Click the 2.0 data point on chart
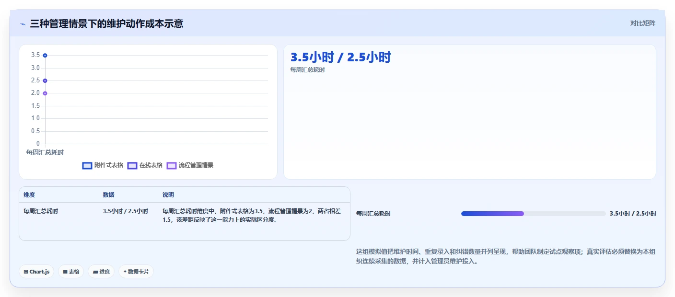 [45, 93]
